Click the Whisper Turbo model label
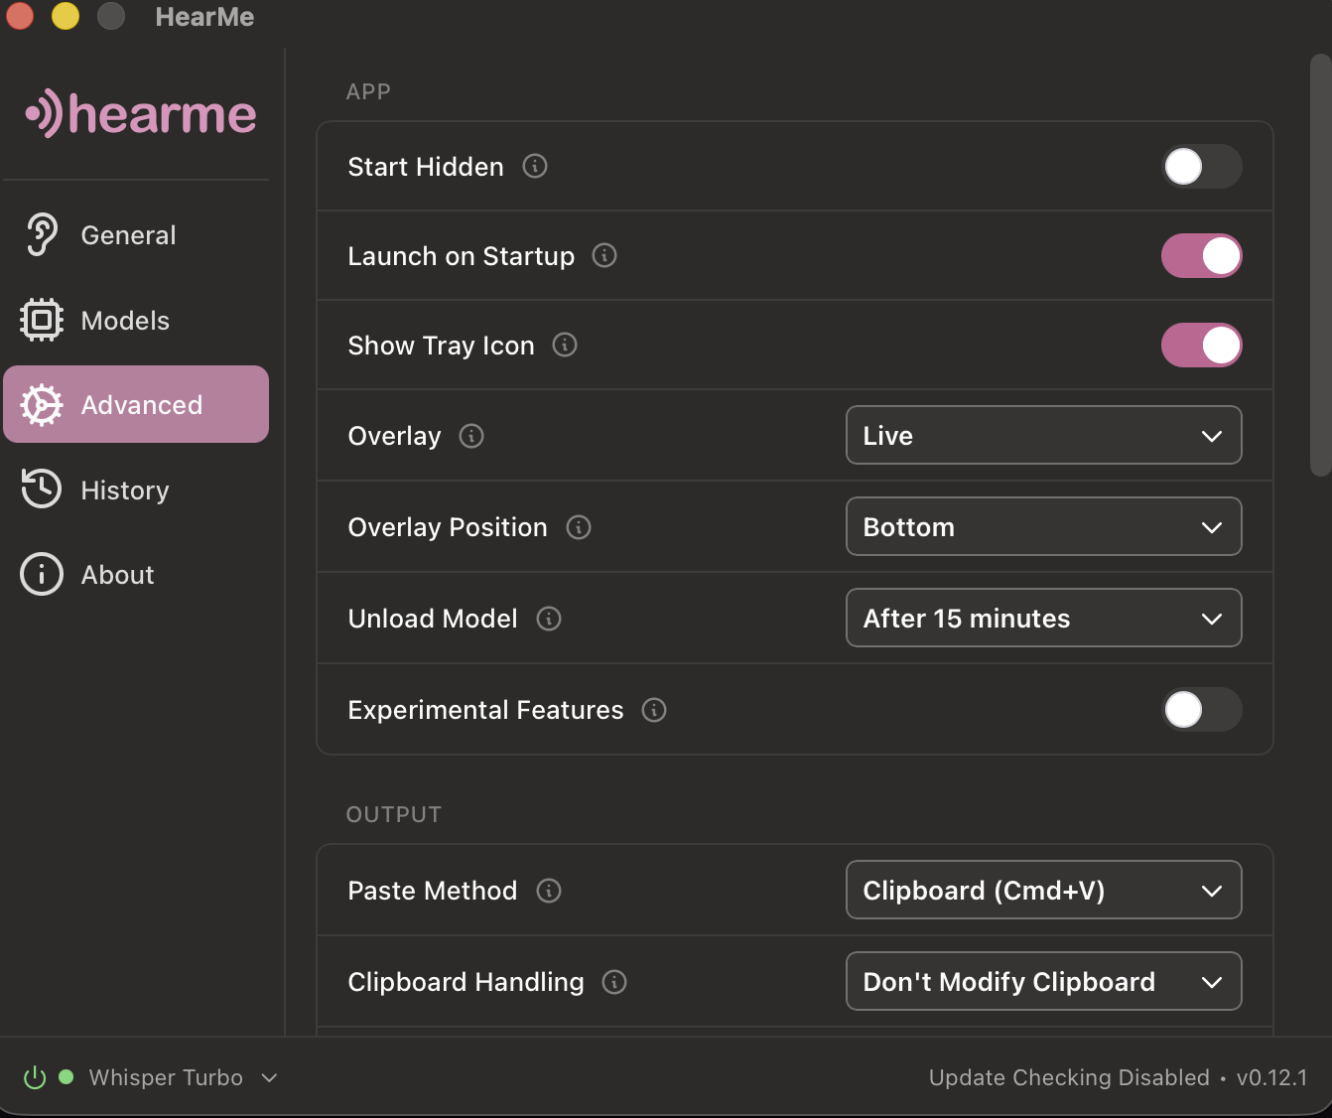The image size is (1332, 1118). 166,1077
